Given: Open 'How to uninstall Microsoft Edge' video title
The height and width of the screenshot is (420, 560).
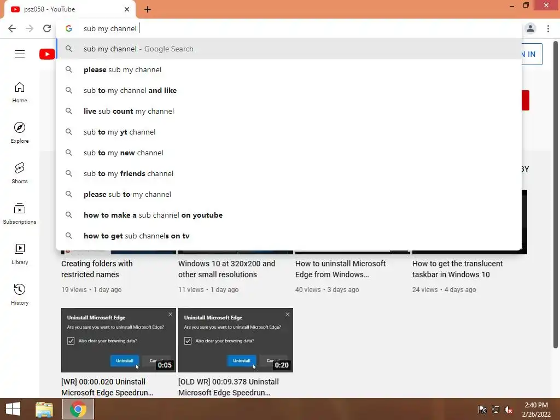Looking at the screenshot, I should pyautogui.click(x=340, y=269).
